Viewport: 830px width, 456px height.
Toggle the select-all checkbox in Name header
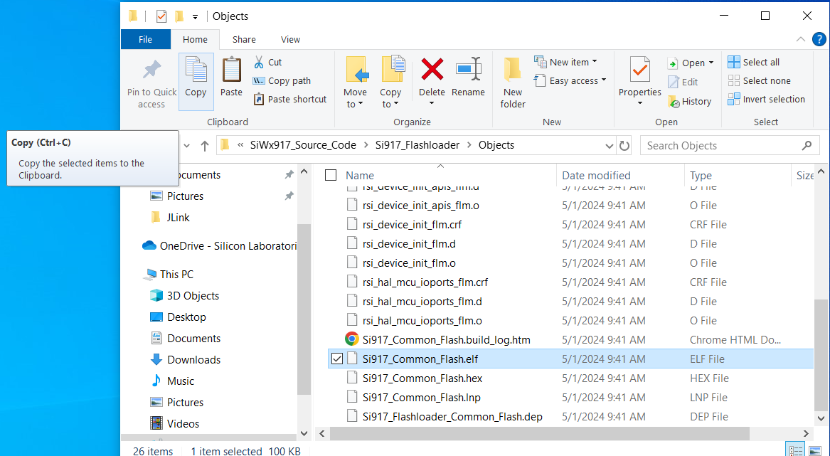[x=331, y=175]
